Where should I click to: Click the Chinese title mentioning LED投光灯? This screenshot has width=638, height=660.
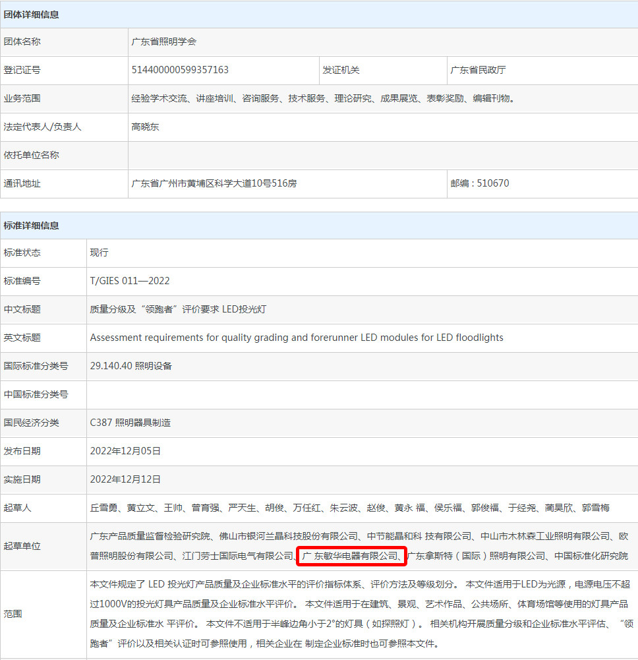[178, 309]
